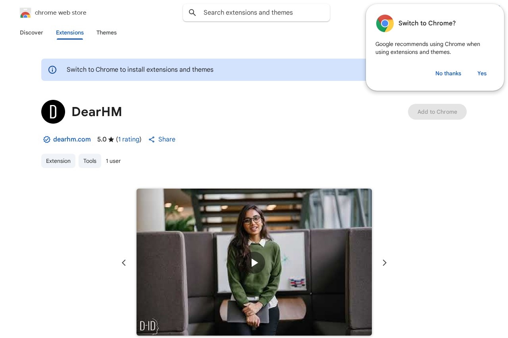
Task: Click the info icon in the blue banner
Action: click(52, 70)
